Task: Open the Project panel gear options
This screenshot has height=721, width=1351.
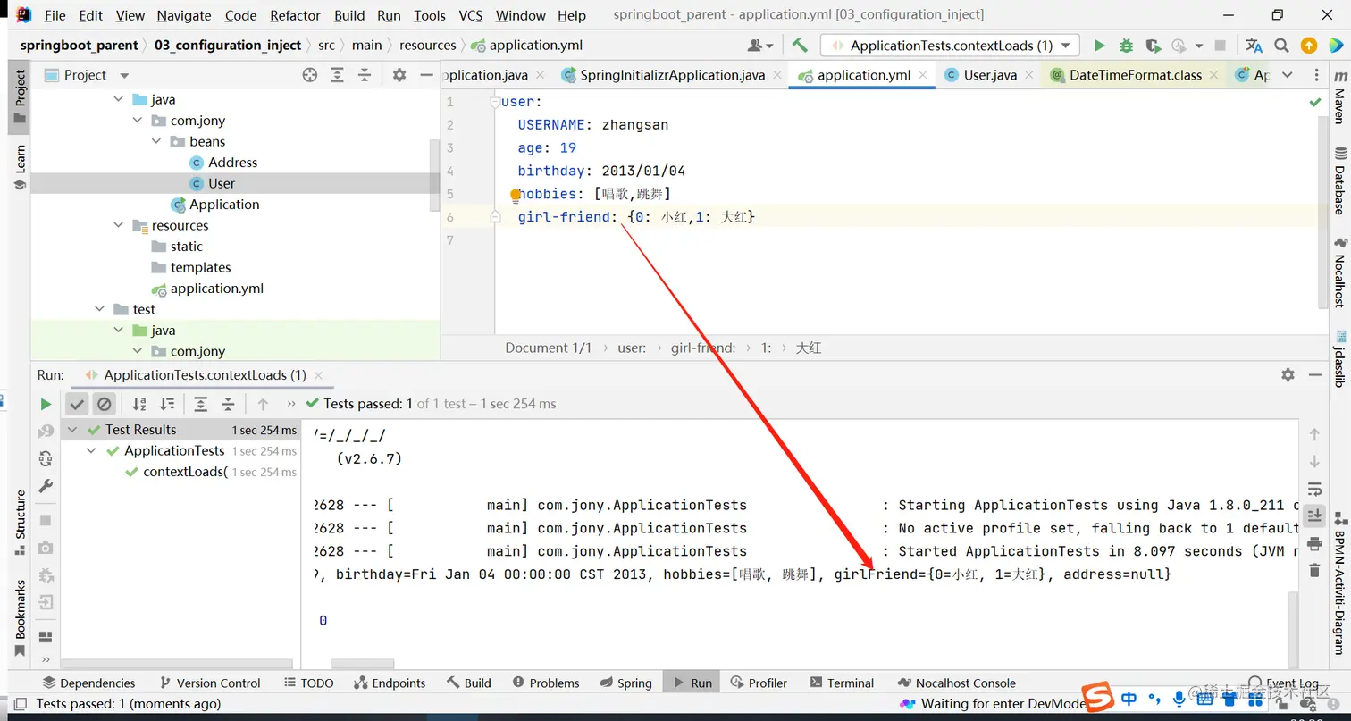Action: click(399, 75)
